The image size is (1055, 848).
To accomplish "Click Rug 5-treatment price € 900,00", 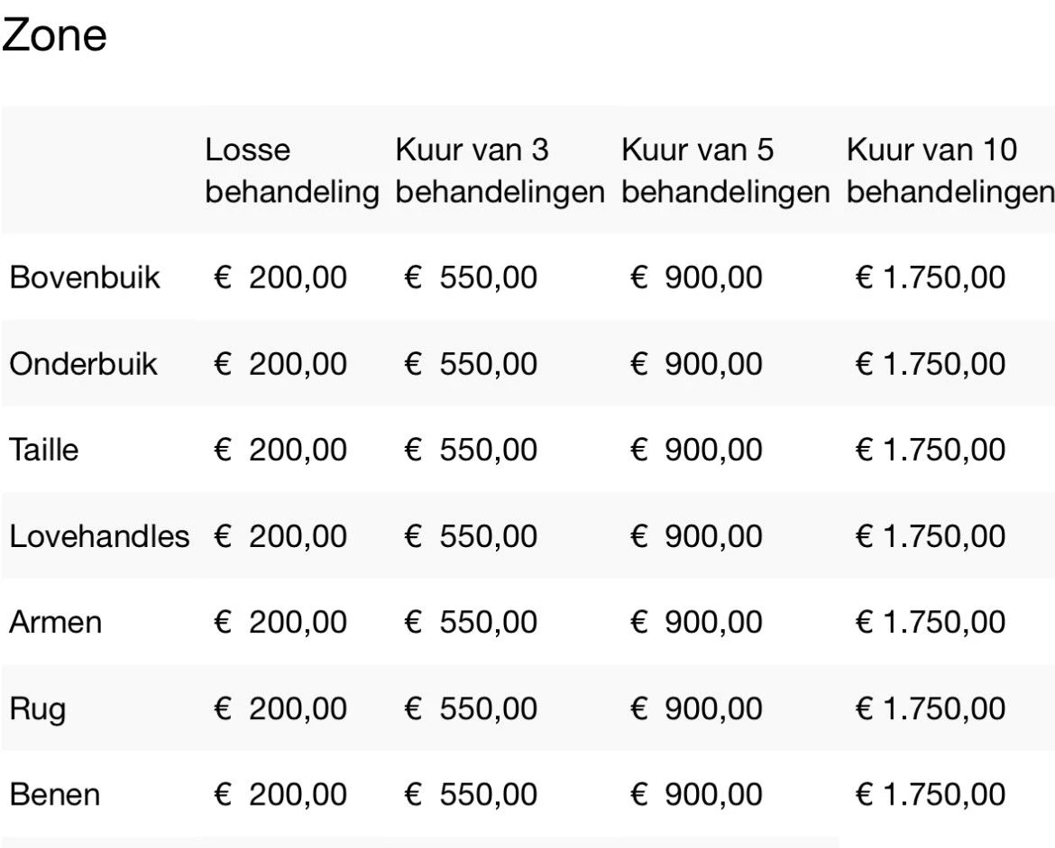I will (696, 708).
